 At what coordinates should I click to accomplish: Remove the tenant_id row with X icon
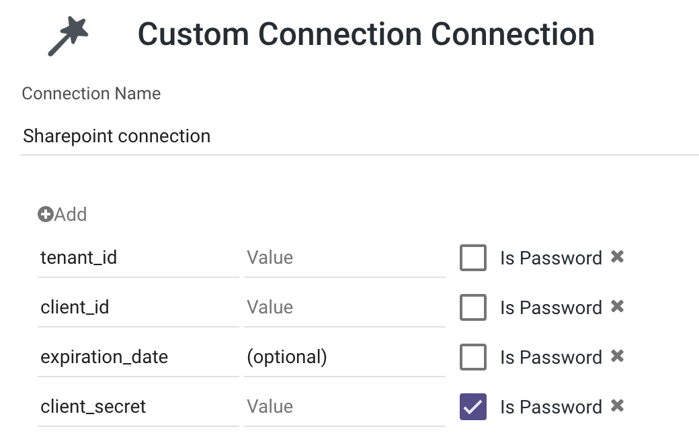(618, 257)
